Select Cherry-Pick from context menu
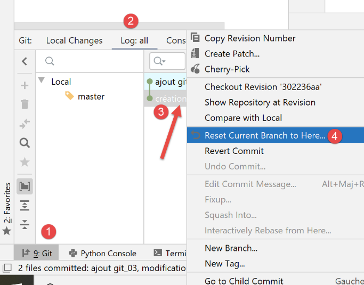364x285 pixels. tap(227, 69)
